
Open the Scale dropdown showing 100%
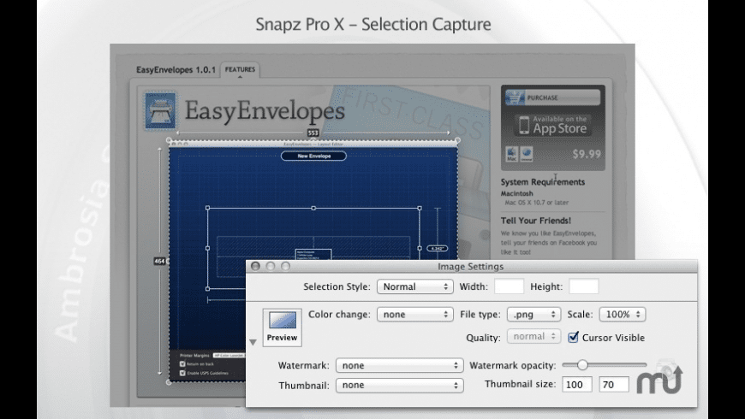(623, 314)
